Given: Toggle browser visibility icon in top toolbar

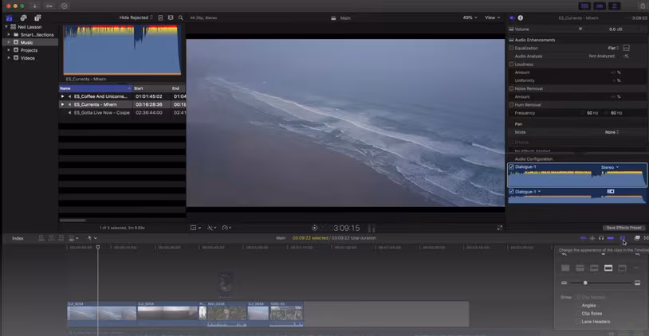Looking at the screenshot, I should click(584, 6).
